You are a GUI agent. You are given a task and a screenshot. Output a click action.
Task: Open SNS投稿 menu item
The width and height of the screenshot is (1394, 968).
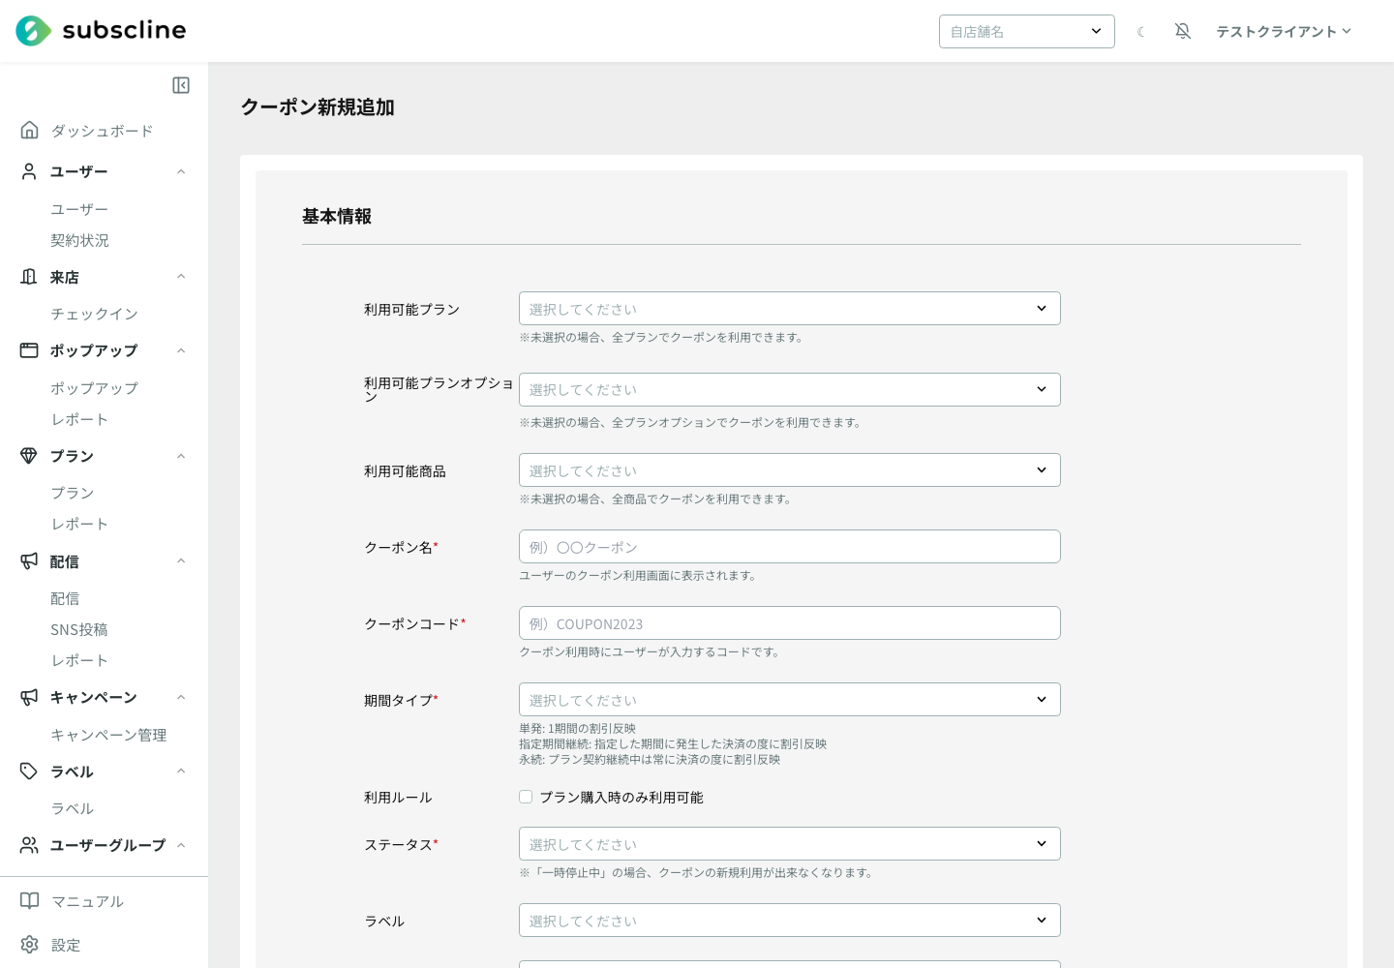tap(79, 629)
